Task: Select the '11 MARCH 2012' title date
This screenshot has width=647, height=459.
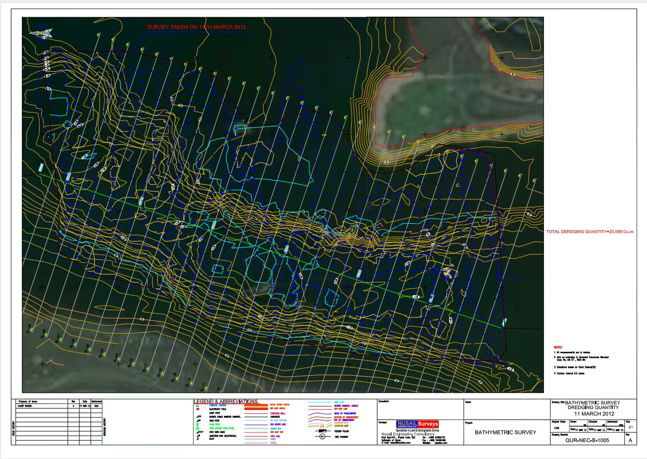Action: click(x=594, y=414)
